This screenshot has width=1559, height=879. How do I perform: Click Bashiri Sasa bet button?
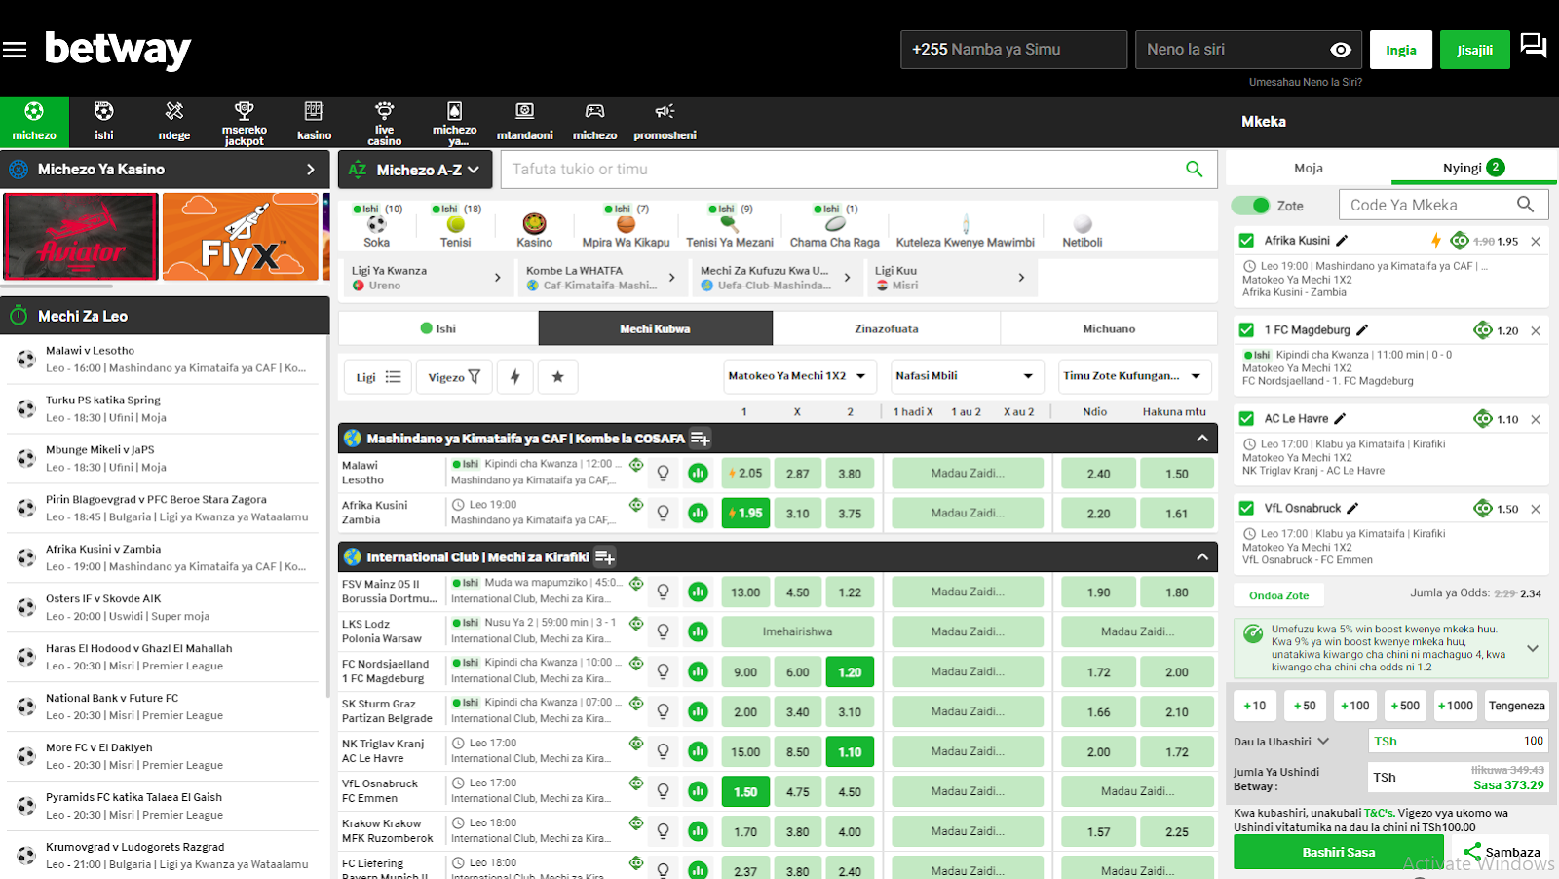pos(1339,853)
